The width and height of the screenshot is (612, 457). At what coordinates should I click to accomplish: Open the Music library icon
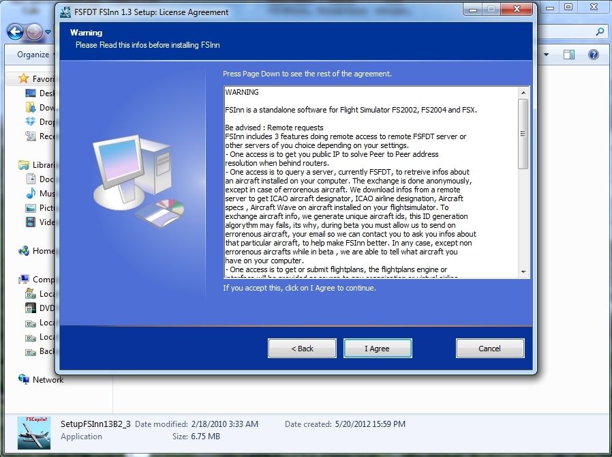[31, 193]
